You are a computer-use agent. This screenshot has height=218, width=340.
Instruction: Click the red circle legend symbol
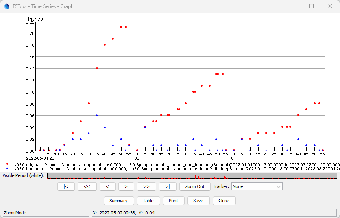[7, 164]
